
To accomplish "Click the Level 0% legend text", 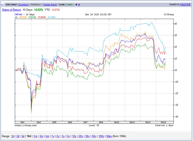I will [94, 126].
